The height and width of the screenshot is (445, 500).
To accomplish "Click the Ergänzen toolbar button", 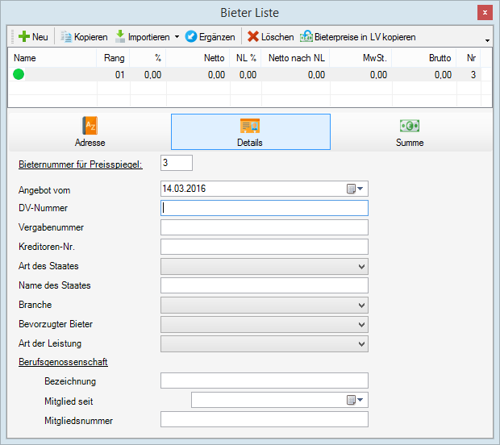I will [210, 36].
